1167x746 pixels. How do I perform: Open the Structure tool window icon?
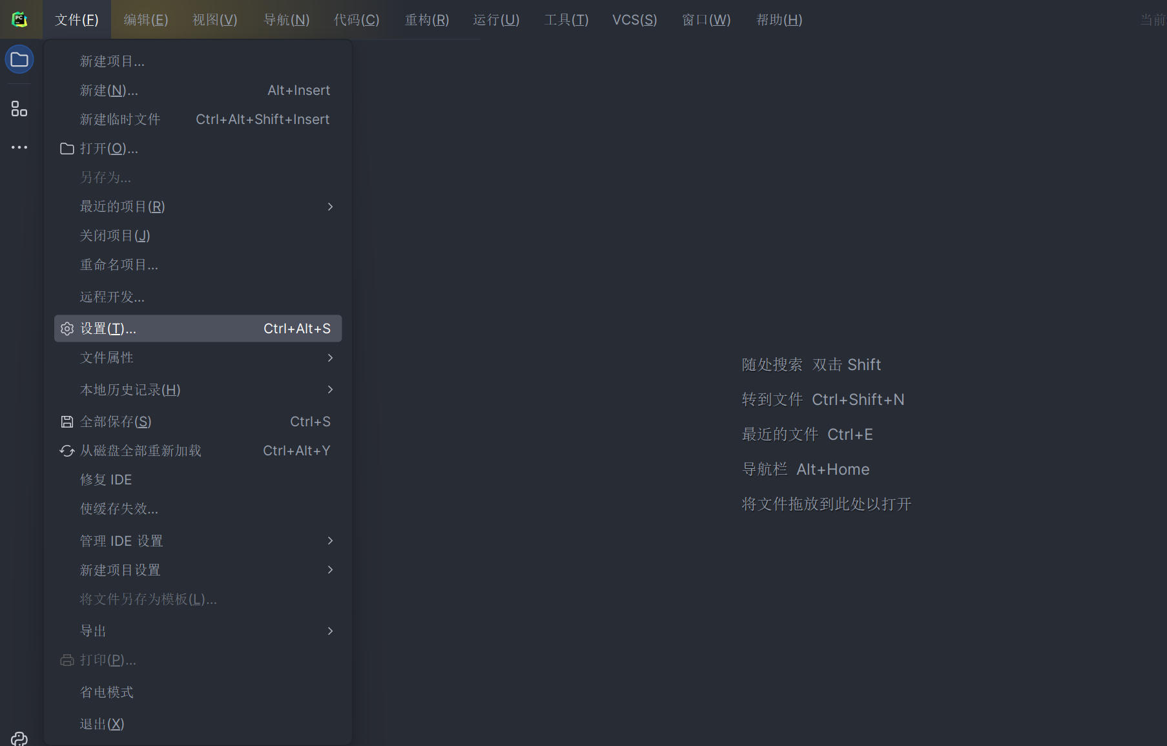tap(19, 109)
